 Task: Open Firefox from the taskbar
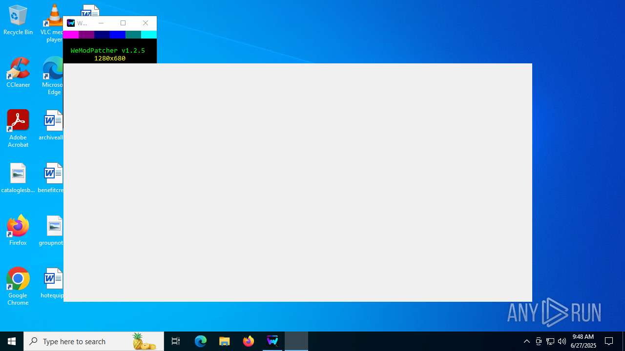[x=249, y=341]
